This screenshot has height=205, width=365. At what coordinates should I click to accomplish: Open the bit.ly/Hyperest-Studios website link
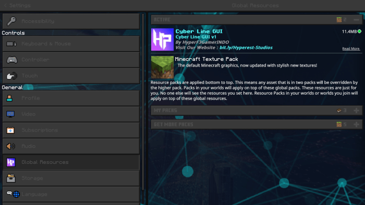click(x=246, y=47)
